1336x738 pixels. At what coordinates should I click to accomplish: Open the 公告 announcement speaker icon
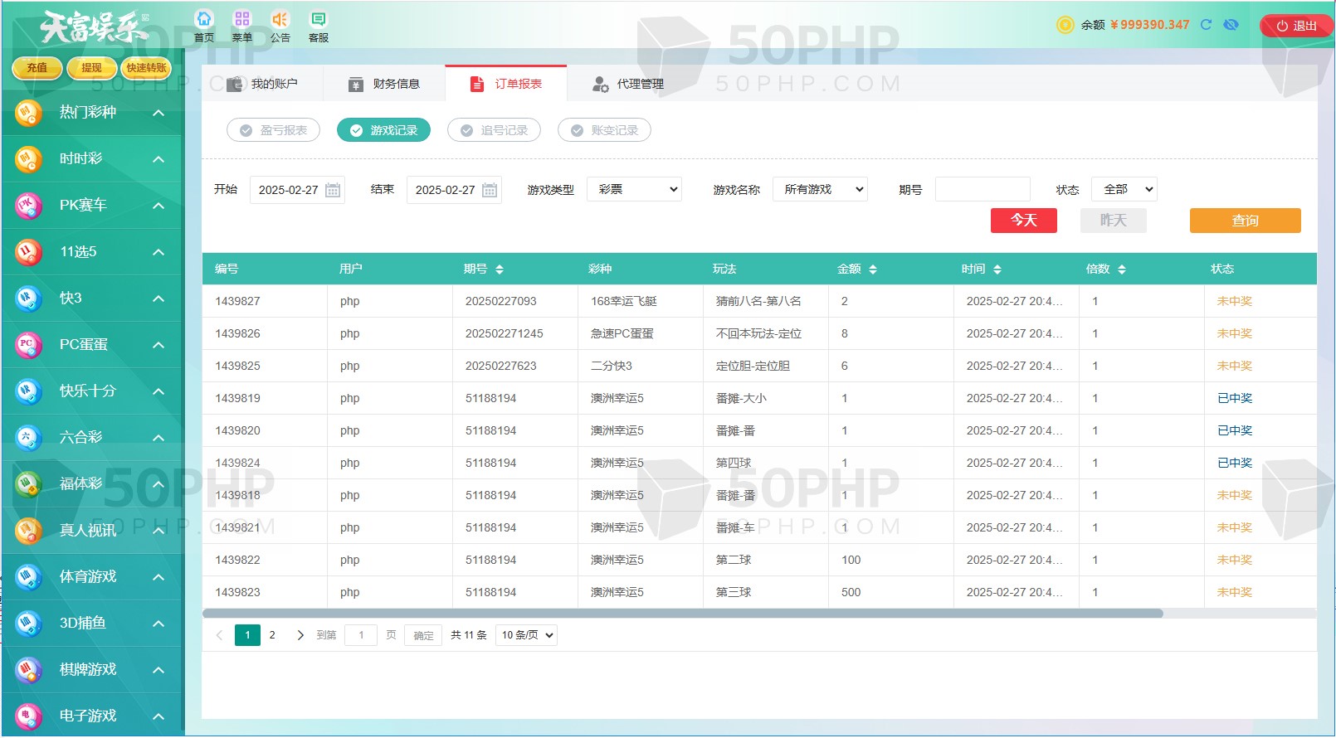280,20
